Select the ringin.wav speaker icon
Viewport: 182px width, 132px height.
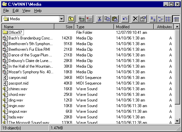point(5,106)
